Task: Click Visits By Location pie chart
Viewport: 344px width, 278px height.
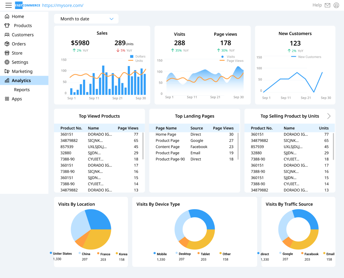Action: coord(91,229)
